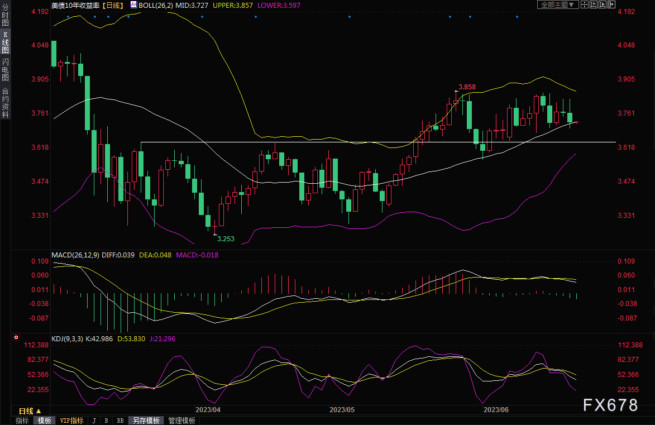
Task: Toggle the B button in bottom bar
Action: pyautogui.click(x=106, y=421)
